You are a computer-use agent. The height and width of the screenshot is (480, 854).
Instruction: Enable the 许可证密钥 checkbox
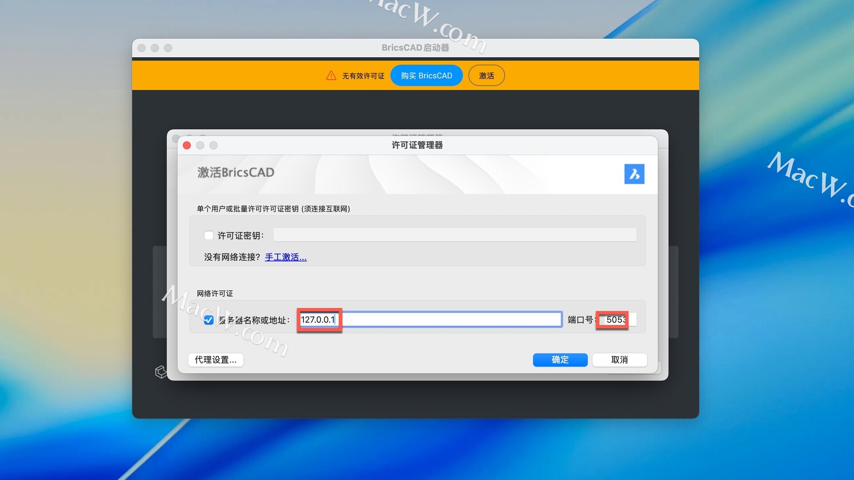(209, 235)
